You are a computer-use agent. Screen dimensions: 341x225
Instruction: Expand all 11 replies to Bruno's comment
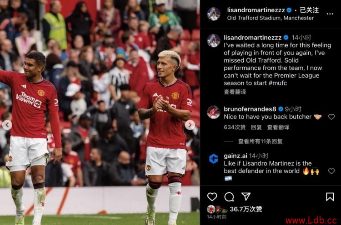[x=261, y=142]
